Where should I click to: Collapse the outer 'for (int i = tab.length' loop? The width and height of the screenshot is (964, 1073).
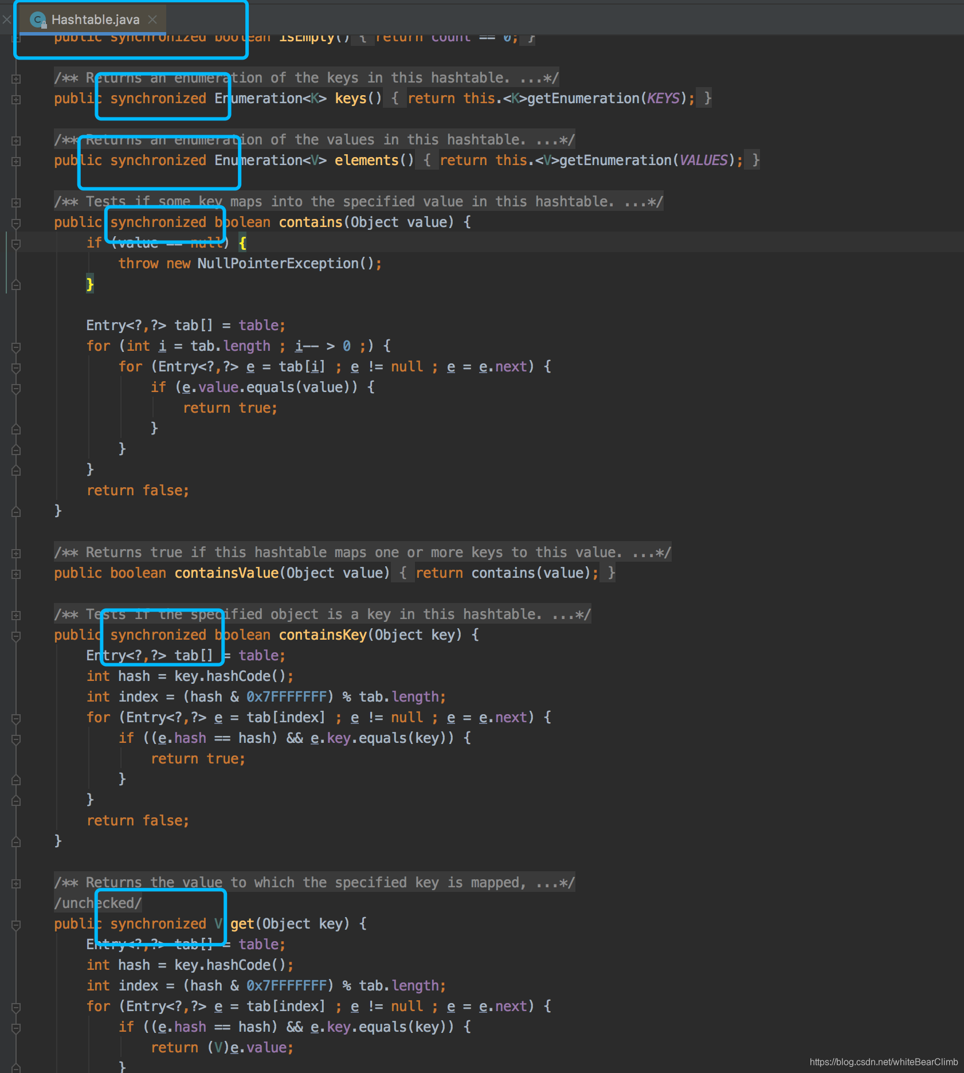click(x=16, y=347)
